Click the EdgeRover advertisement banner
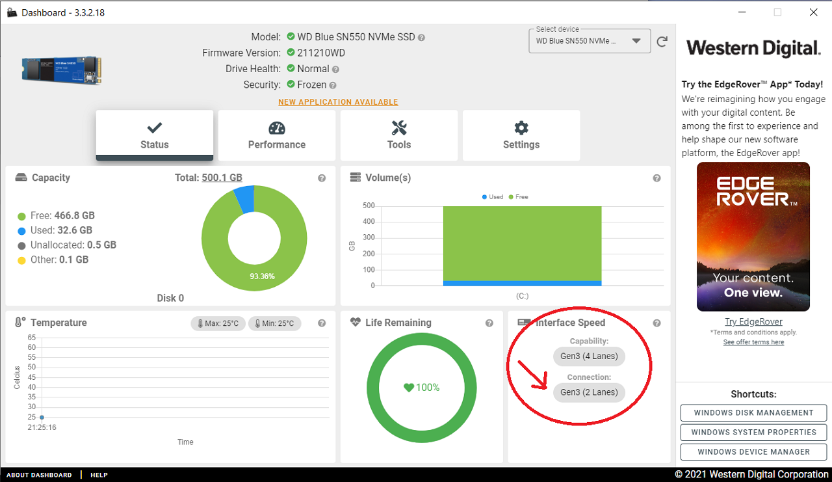This screenshot has width=832, height=482. click(x=753, y=237)
